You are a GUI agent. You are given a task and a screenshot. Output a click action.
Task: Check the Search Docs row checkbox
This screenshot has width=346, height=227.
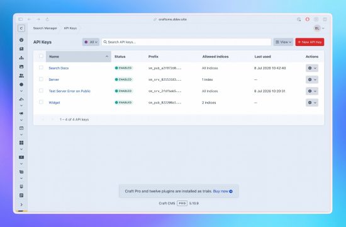(x=41, y=67)
